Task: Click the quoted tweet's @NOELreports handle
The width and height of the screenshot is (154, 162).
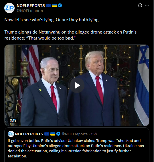Action: coord(74,134)
